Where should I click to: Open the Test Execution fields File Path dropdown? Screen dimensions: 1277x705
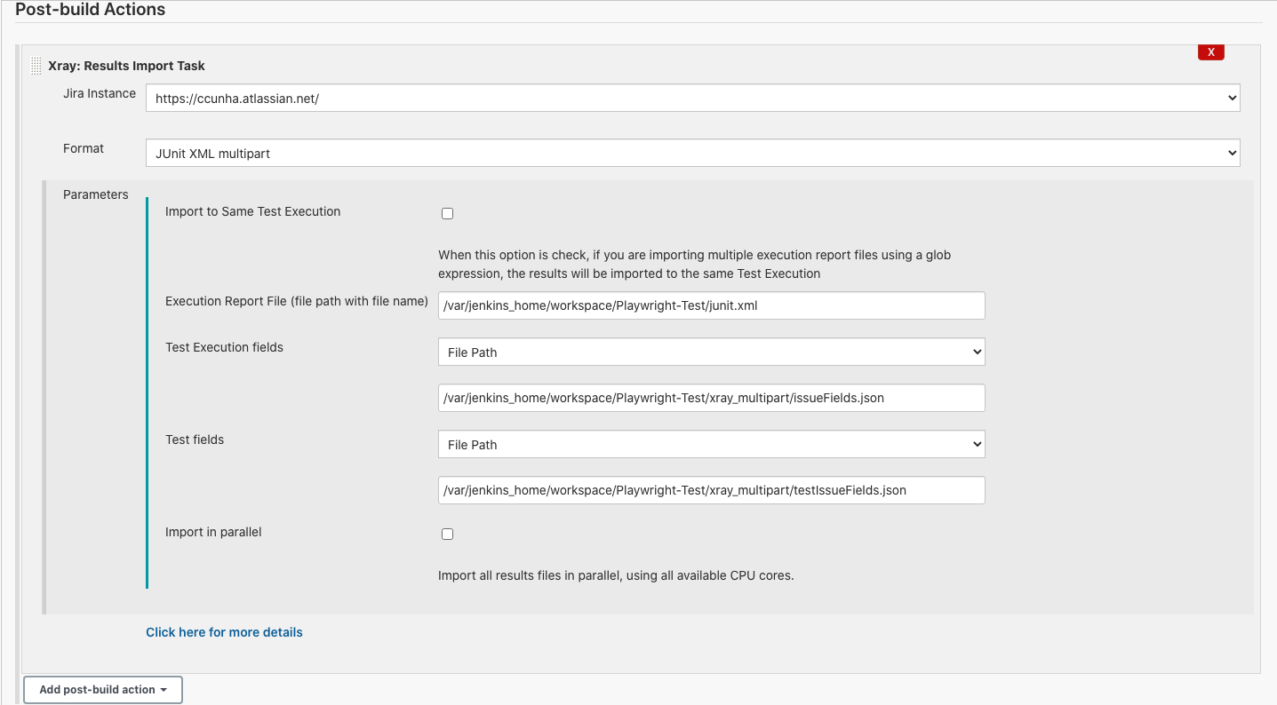tap(711, 352)
